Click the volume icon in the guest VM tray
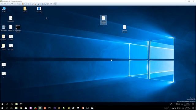Viewport: 196px width, 110px height. [x=179, y=104]
